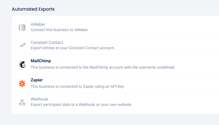The height and width of the screenshot is (125, 219).
Task: Open the MailChimp connection heading
Action: [41, 61]
